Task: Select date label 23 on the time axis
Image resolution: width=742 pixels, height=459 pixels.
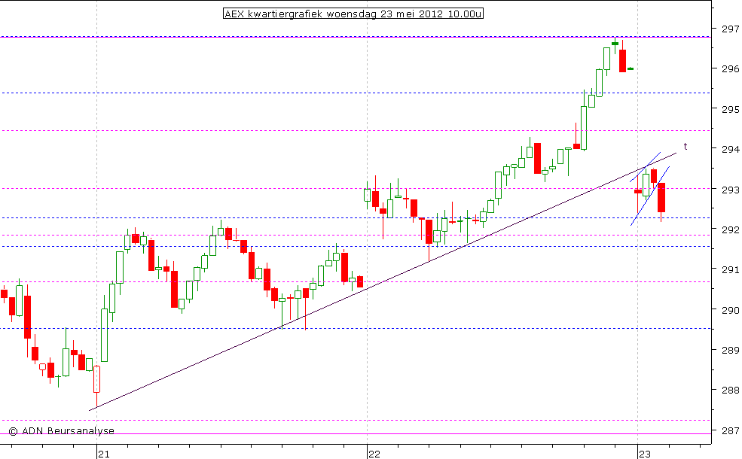Action: pos(645,454)
